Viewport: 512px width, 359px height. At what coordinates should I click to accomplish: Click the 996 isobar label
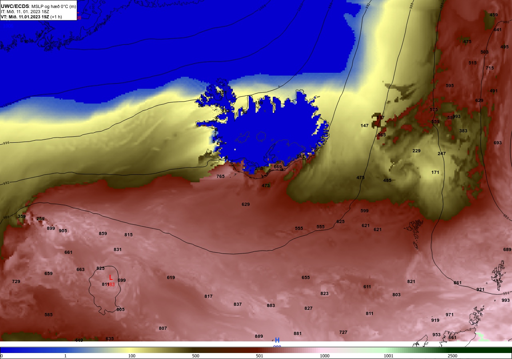(x=6, y=143)
